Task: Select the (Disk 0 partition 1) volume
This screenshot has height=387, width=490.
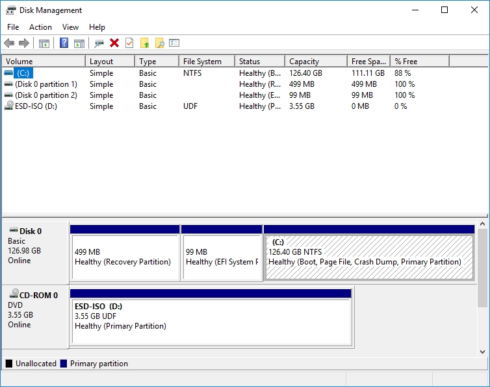Action: [x=46, y=84]
